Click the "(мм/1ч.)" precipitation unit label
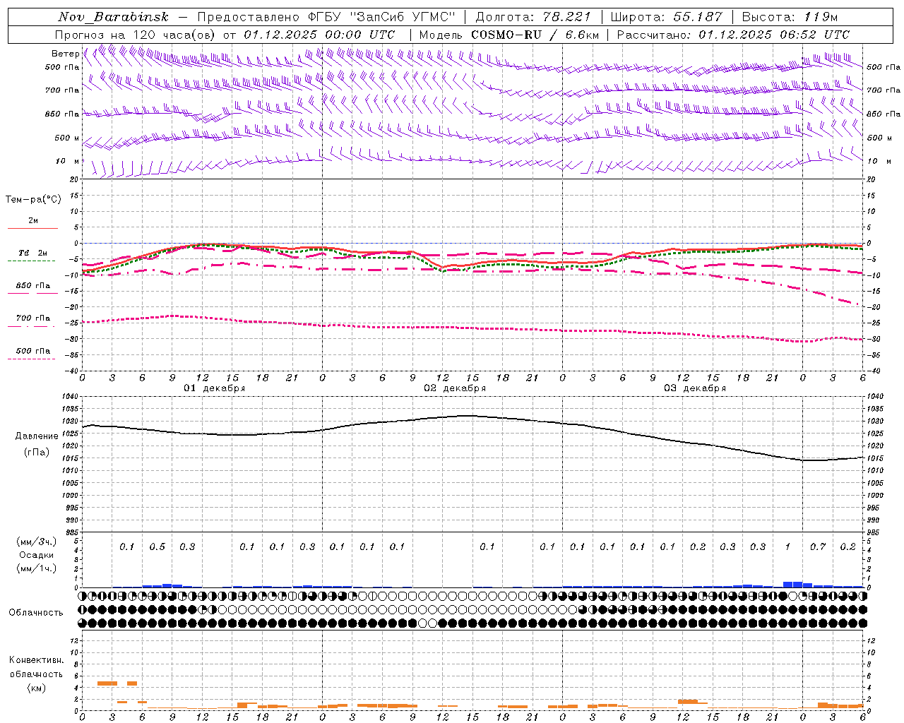Image resolution: width=904 pixels, height=723 pixels. [37, 568]
